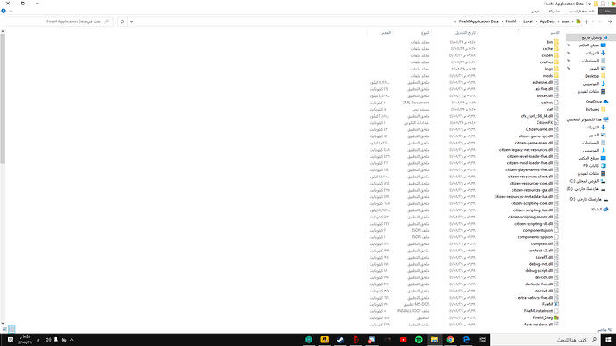
Task: Open the File ribbon tab
Action: pyautogui.click(x=606, y=12)
